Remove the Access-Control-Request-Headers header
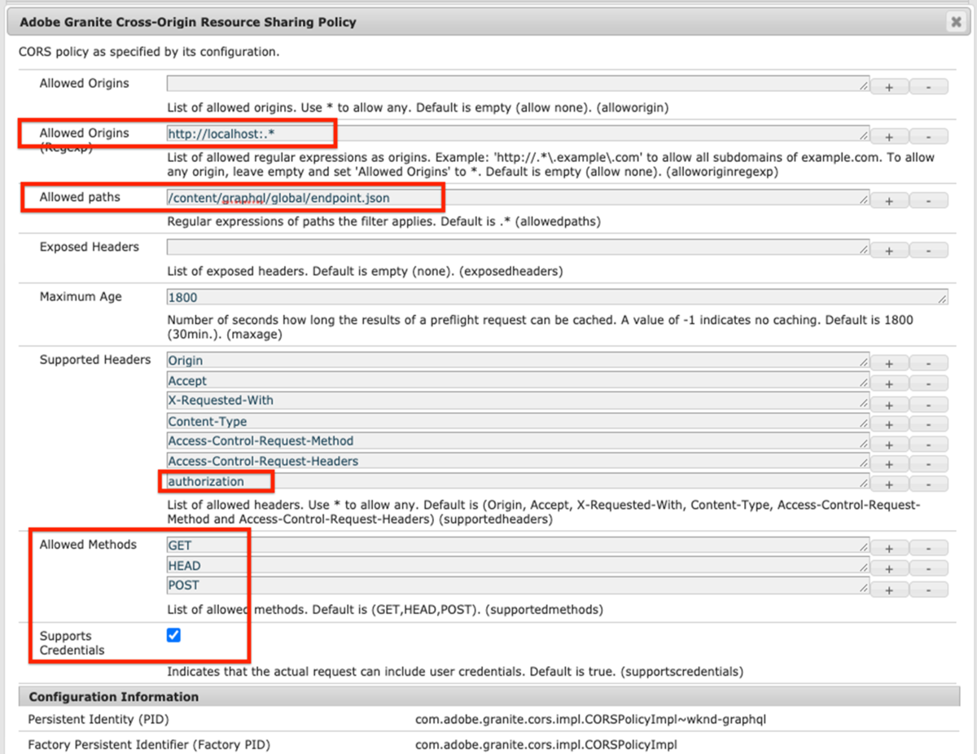 [x=929, y=464]
